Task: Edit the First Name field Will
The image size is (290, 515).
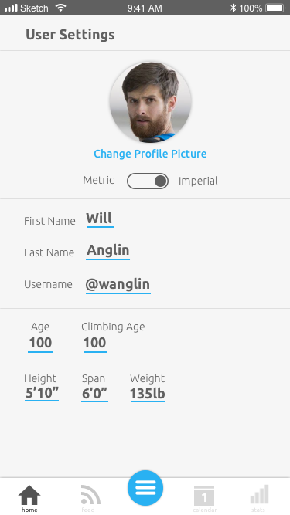Action: coord(100,219)
